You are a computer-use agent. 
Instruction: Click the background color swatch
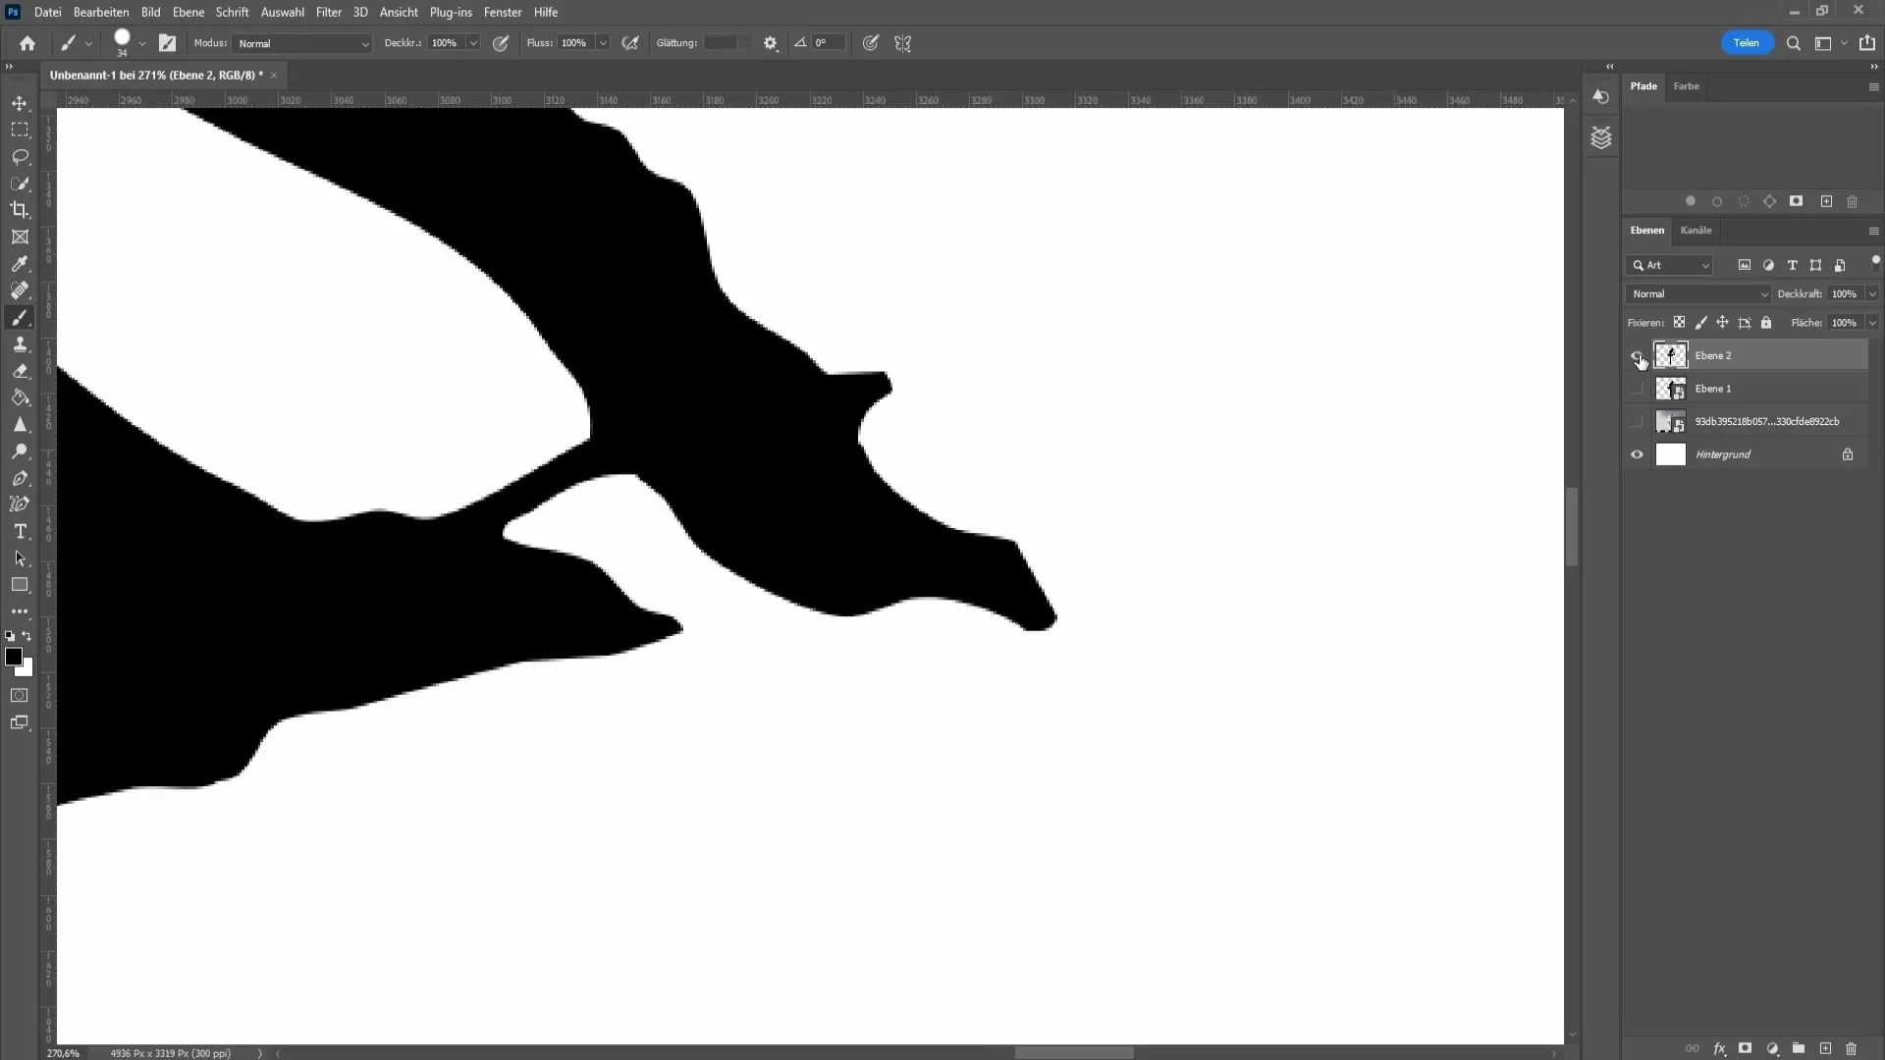click(x=27, y=669)
